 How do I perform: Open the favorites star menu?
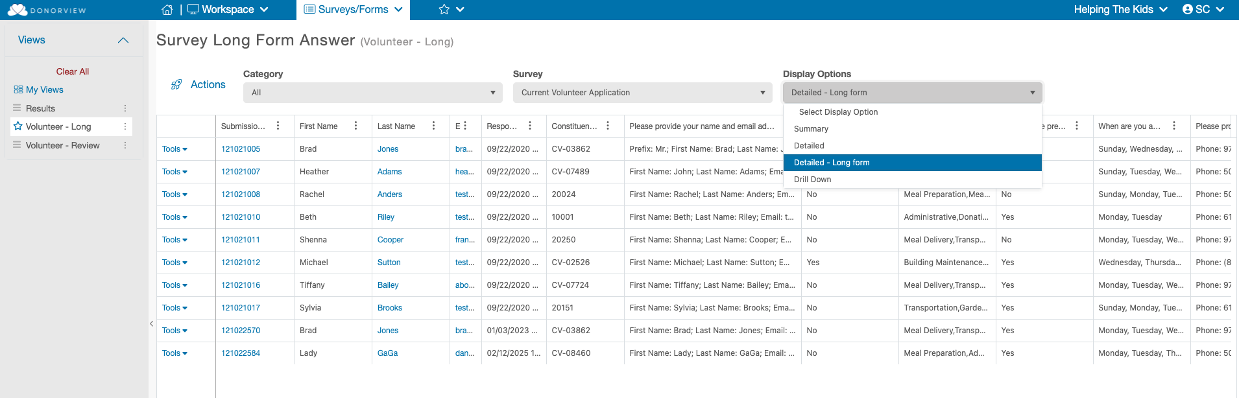coord(451,10)
